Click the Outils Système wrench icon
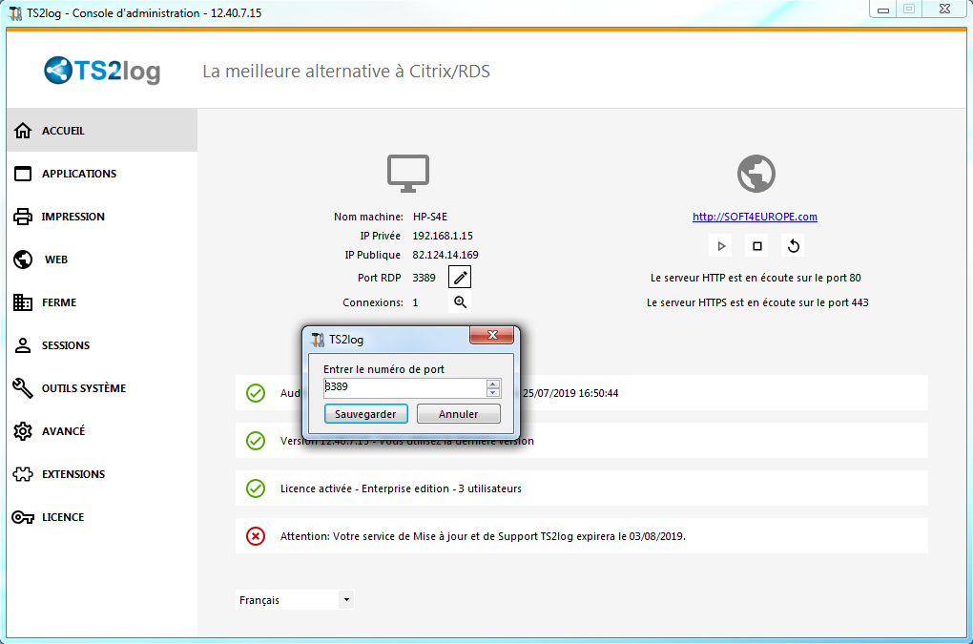 pyautogui.click(x=23, y=387)
